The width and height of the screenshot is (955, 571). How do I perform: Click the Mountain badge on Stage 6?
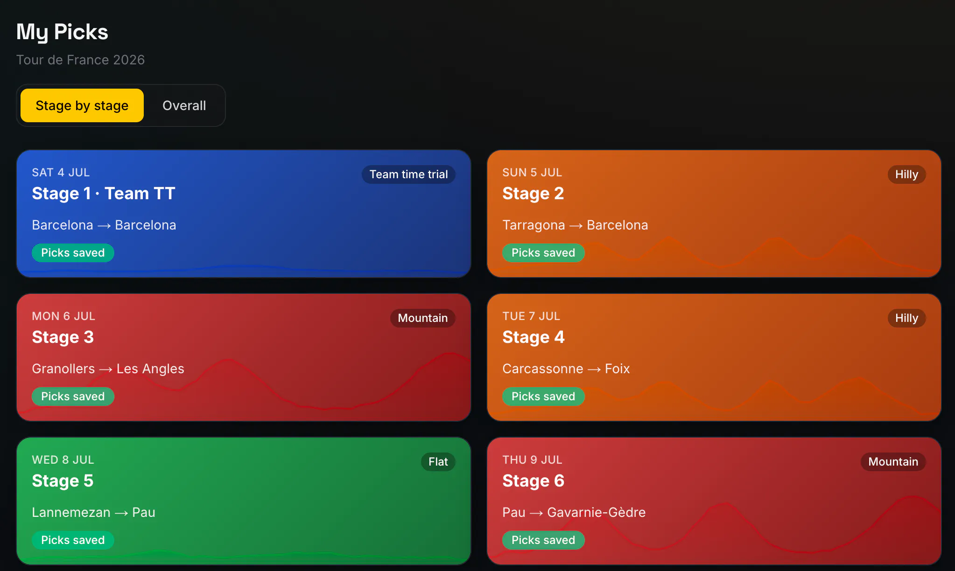[893, 462]
